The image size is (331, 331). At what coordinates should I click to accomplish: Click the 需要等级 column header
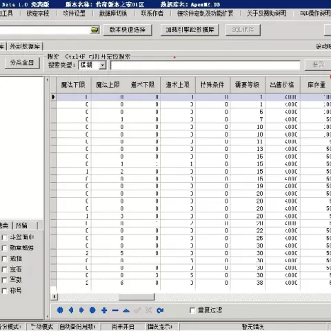tap(248, 85)
